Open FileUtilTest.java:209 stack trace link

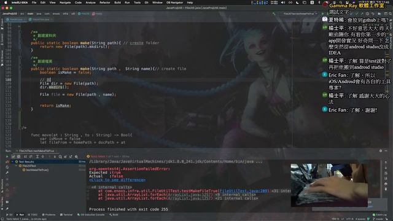point(243,191)
